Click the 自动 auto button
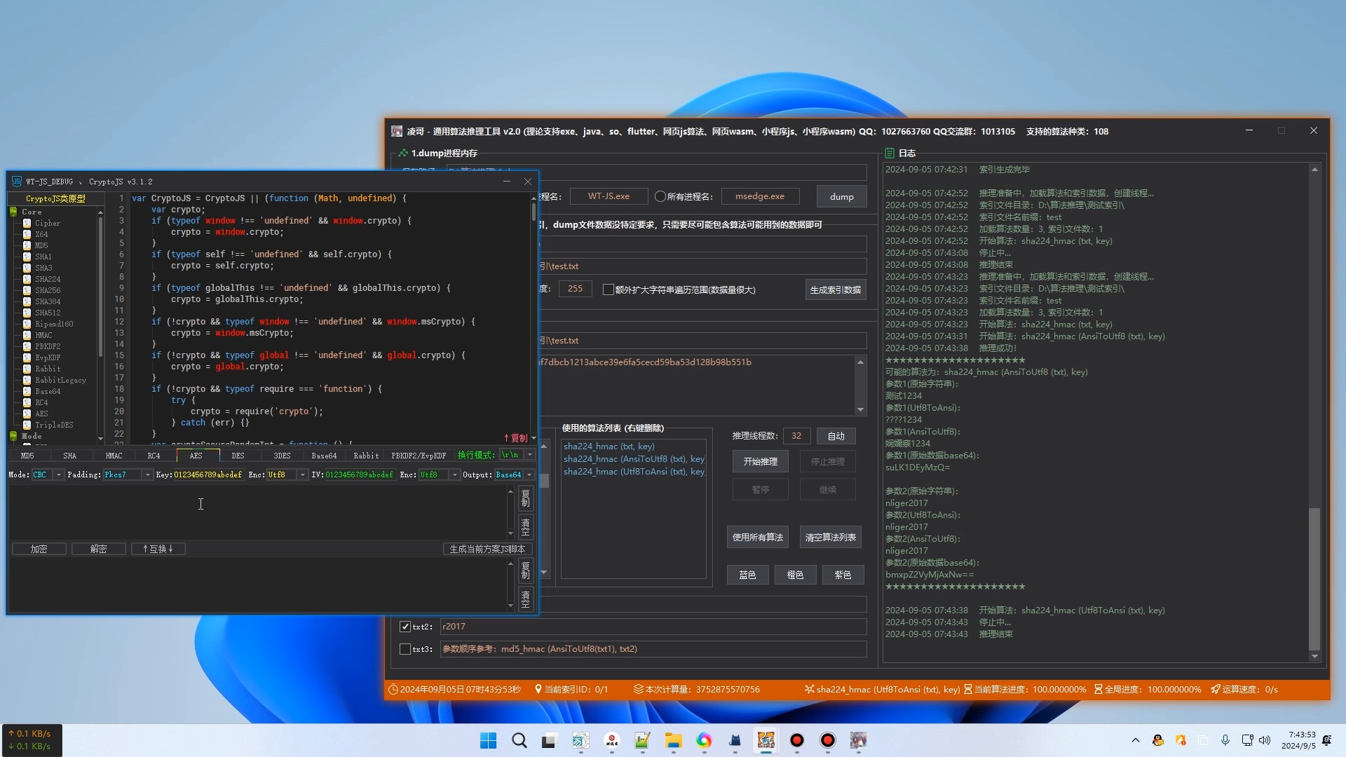 point(836,436)
